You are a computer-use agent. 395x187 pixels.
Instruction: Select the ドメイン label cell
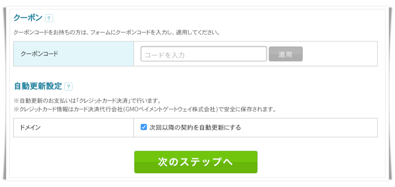coord(74,127)
